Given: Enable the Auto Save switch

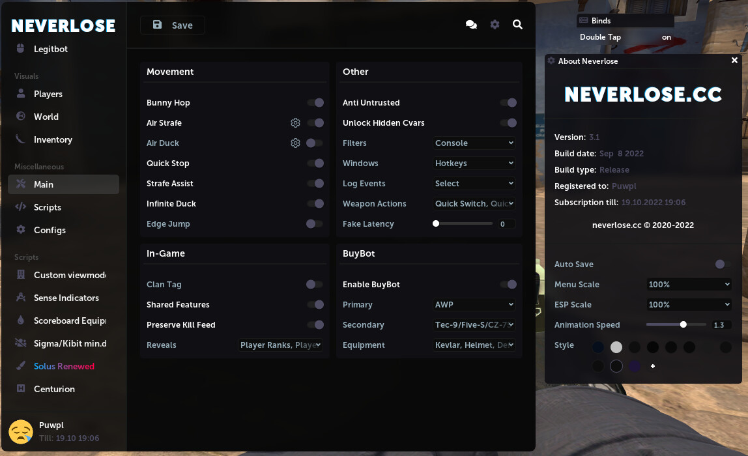Looking at the screenshot, I should pyautogui.click(x=723, y=264).
